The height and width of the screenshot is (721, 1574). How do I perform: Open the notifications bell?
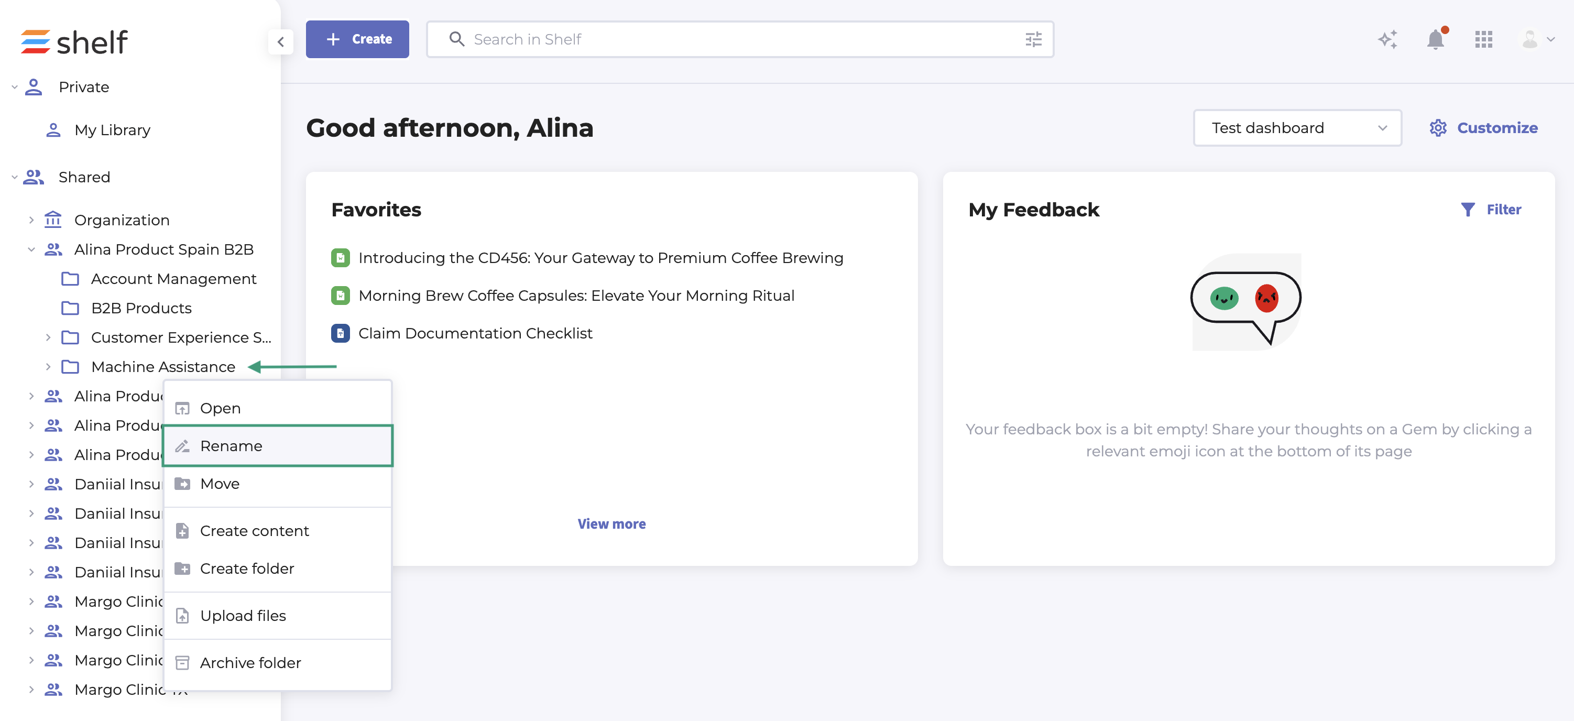tap(1435, 40)
